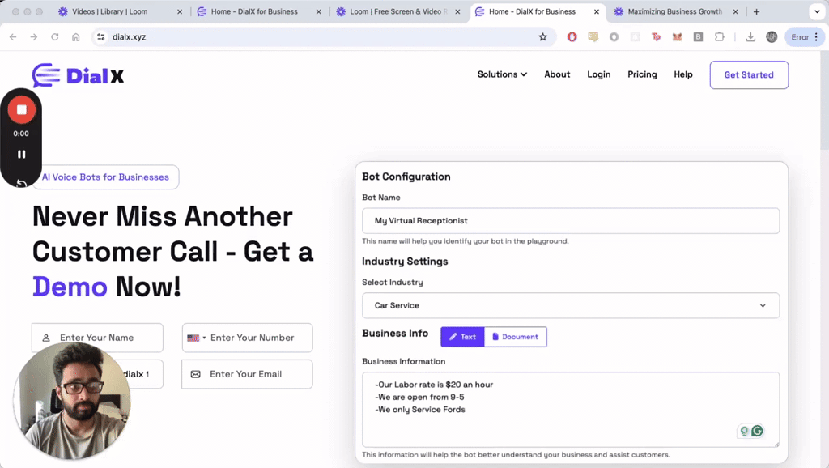Open site information icon in address bar
The image size is (829, 468).
(x=101, y=37)
